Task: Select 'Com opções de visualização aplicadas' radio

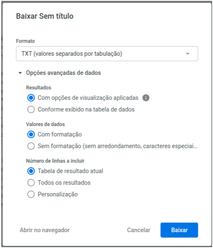Action: pos(31,98)
